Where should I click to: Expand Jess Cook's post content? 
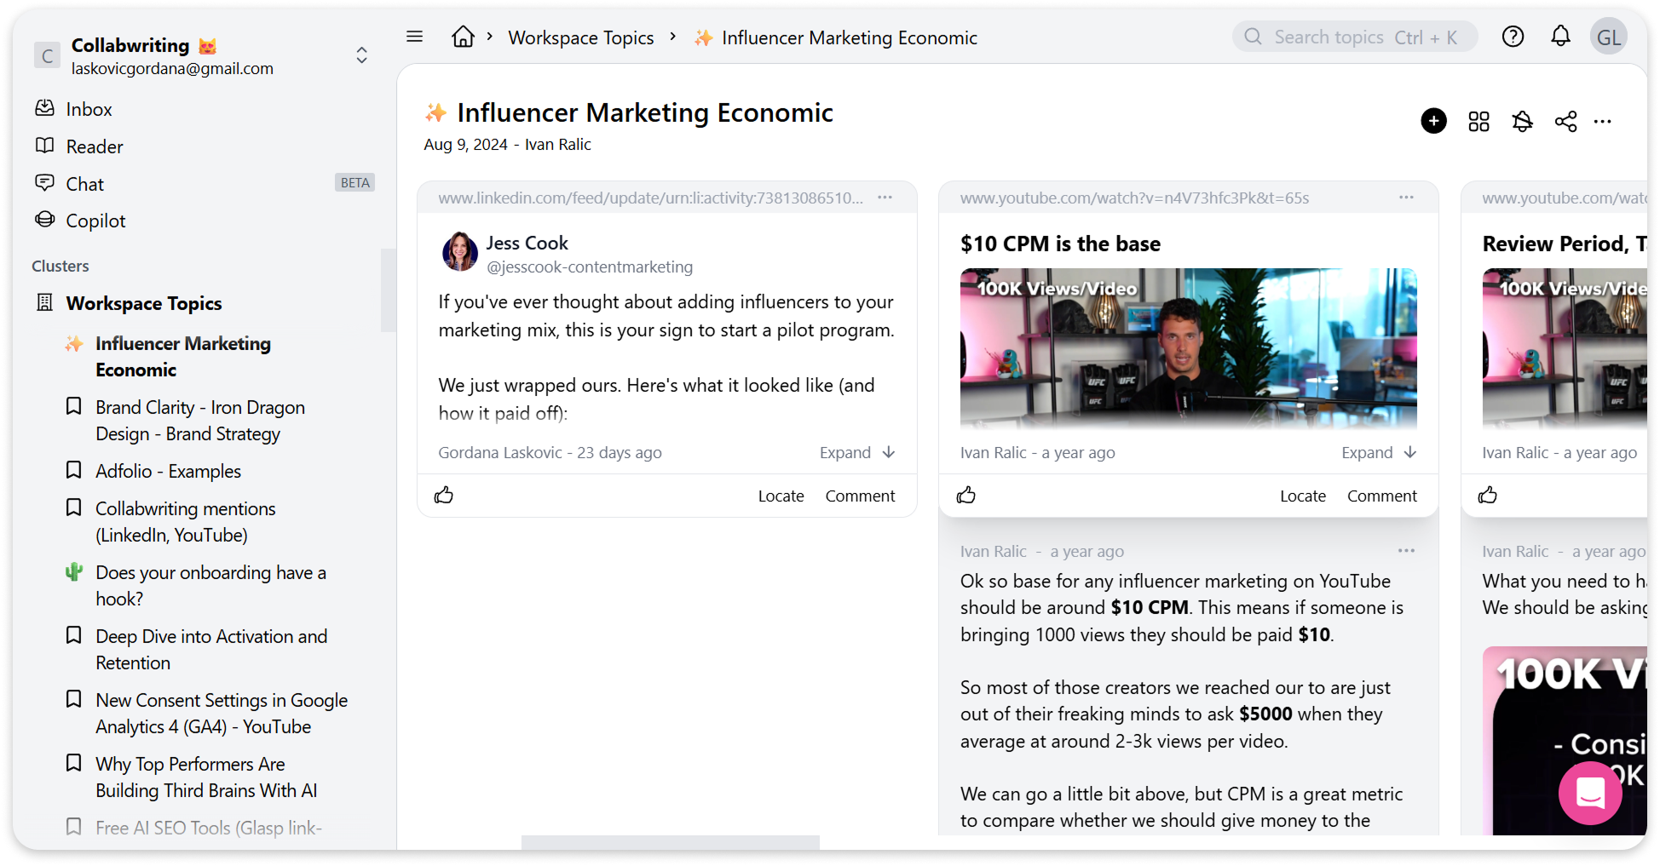click(856, 452)
